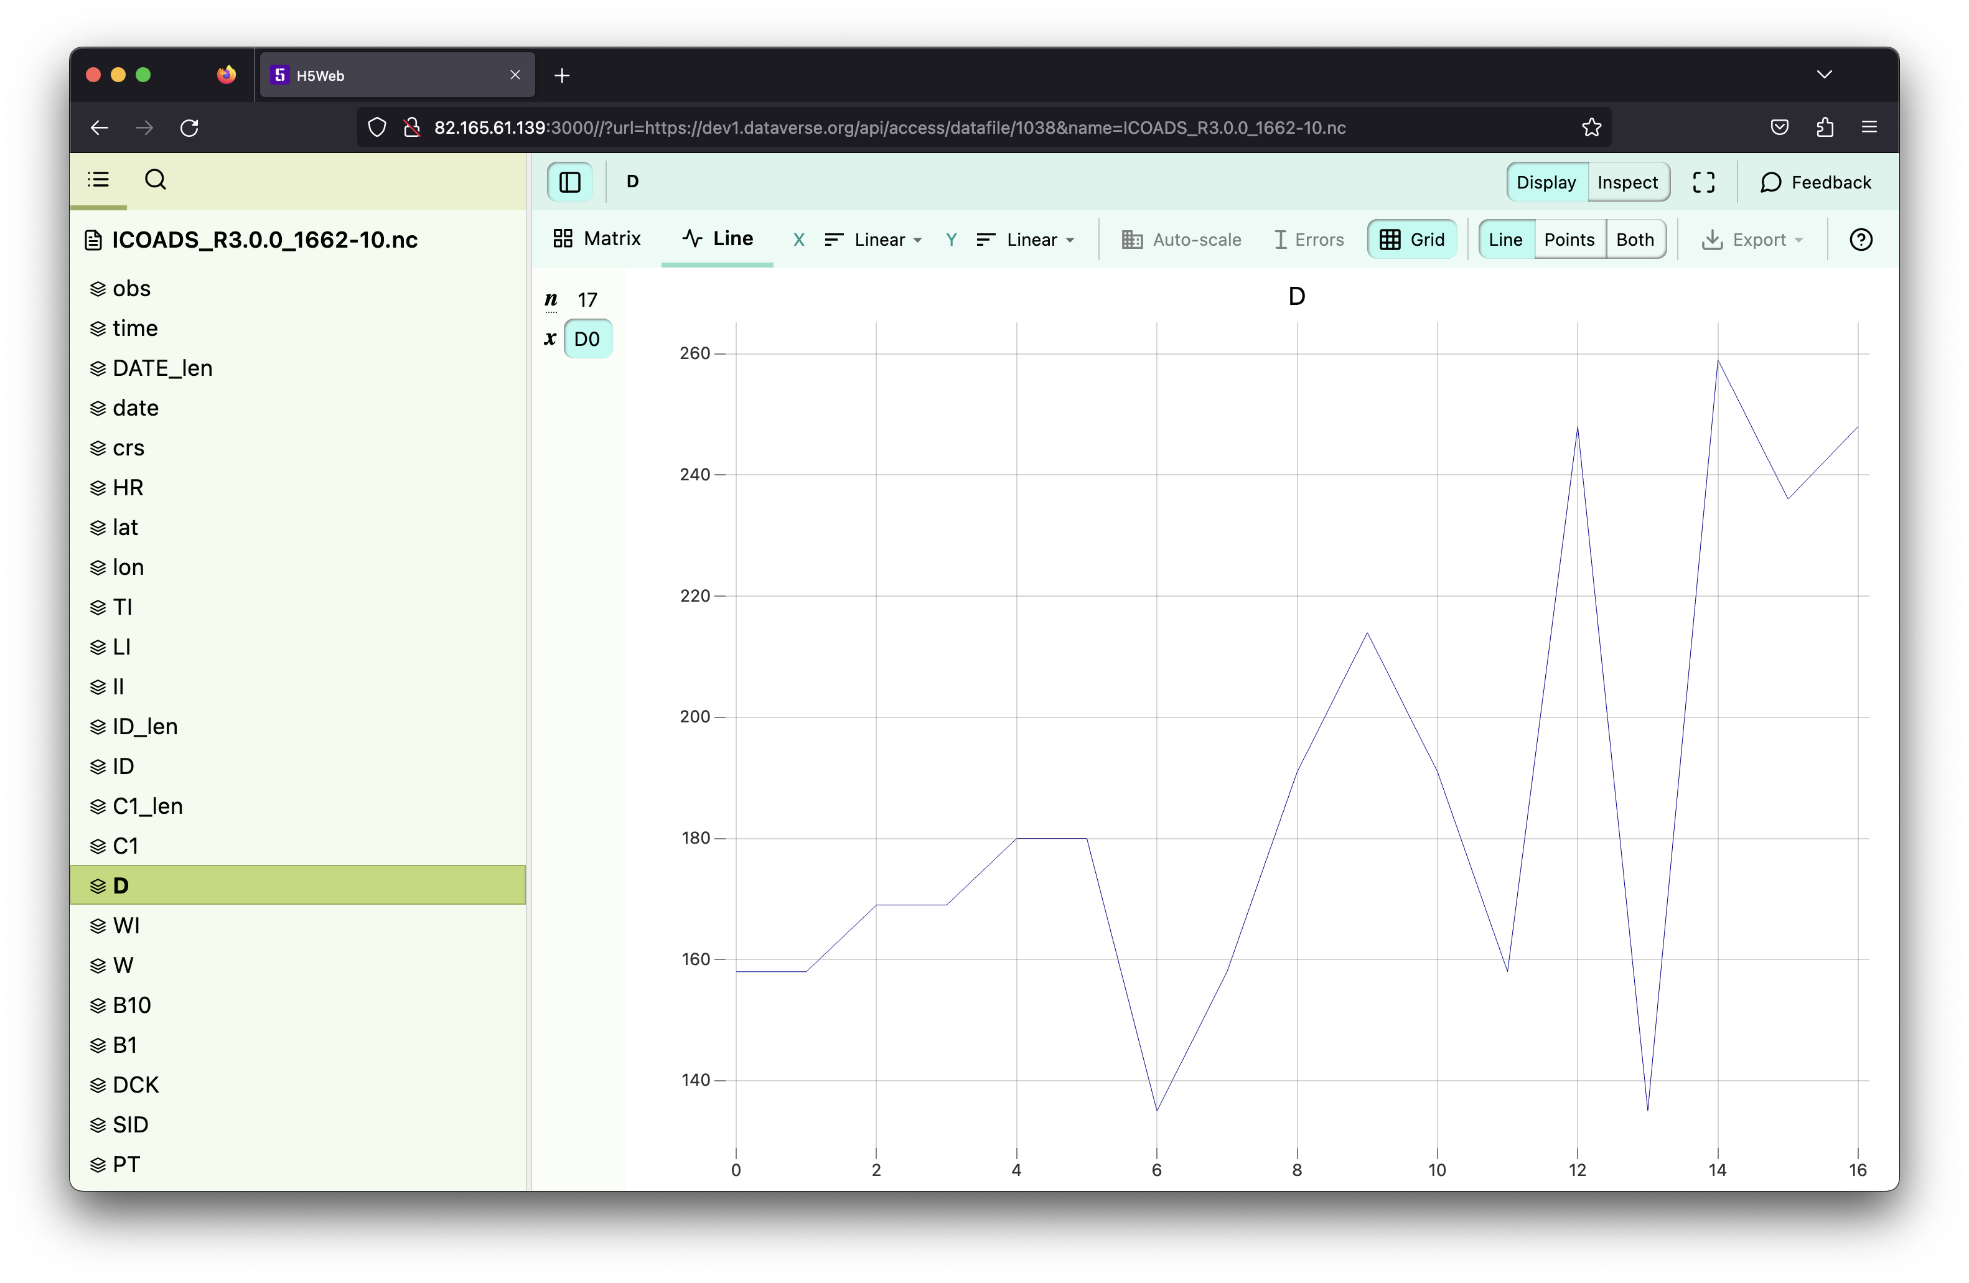The width and height of the screenshot is (1969, 1283).
Task: Toggle the Grid display
Action: coord(1411,240)
